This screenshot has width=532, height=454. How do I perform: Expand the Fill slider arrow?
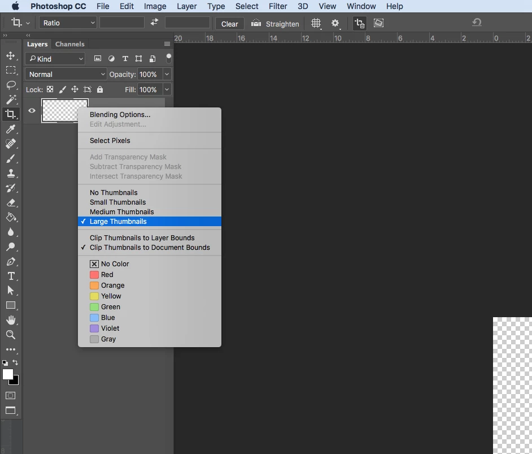click(x=167, y=90)
